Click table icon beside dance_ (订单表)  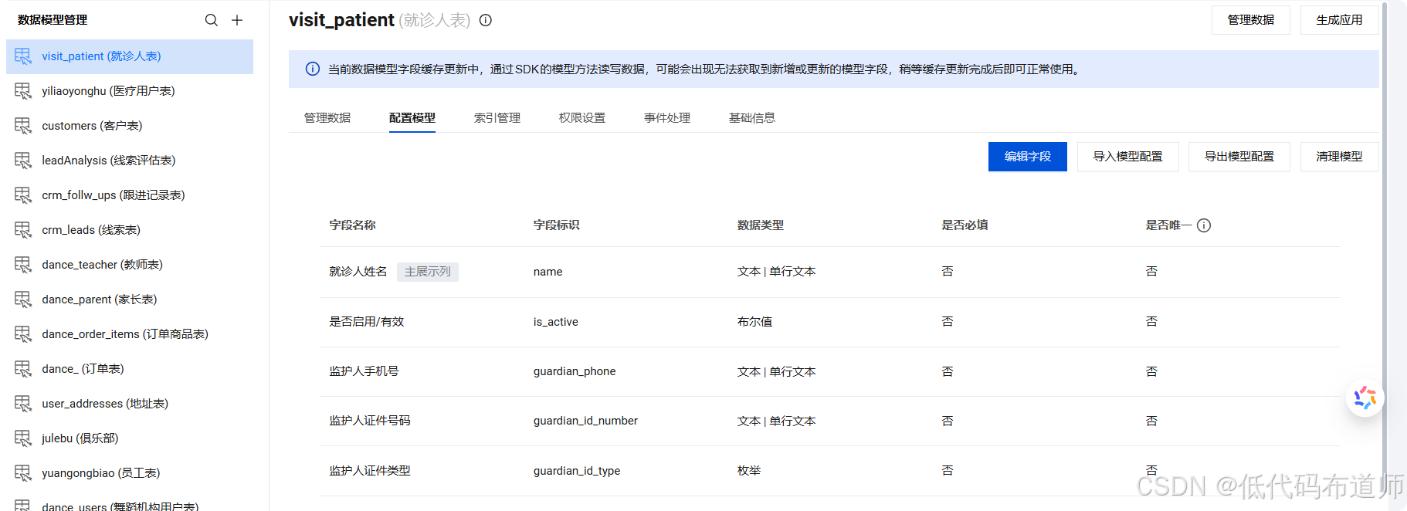[x=23, y=369]
